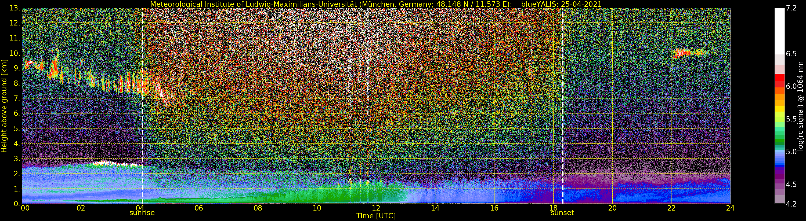Click the height axis tick label 9.
806x221 pixels.
(x=17, y=68)
